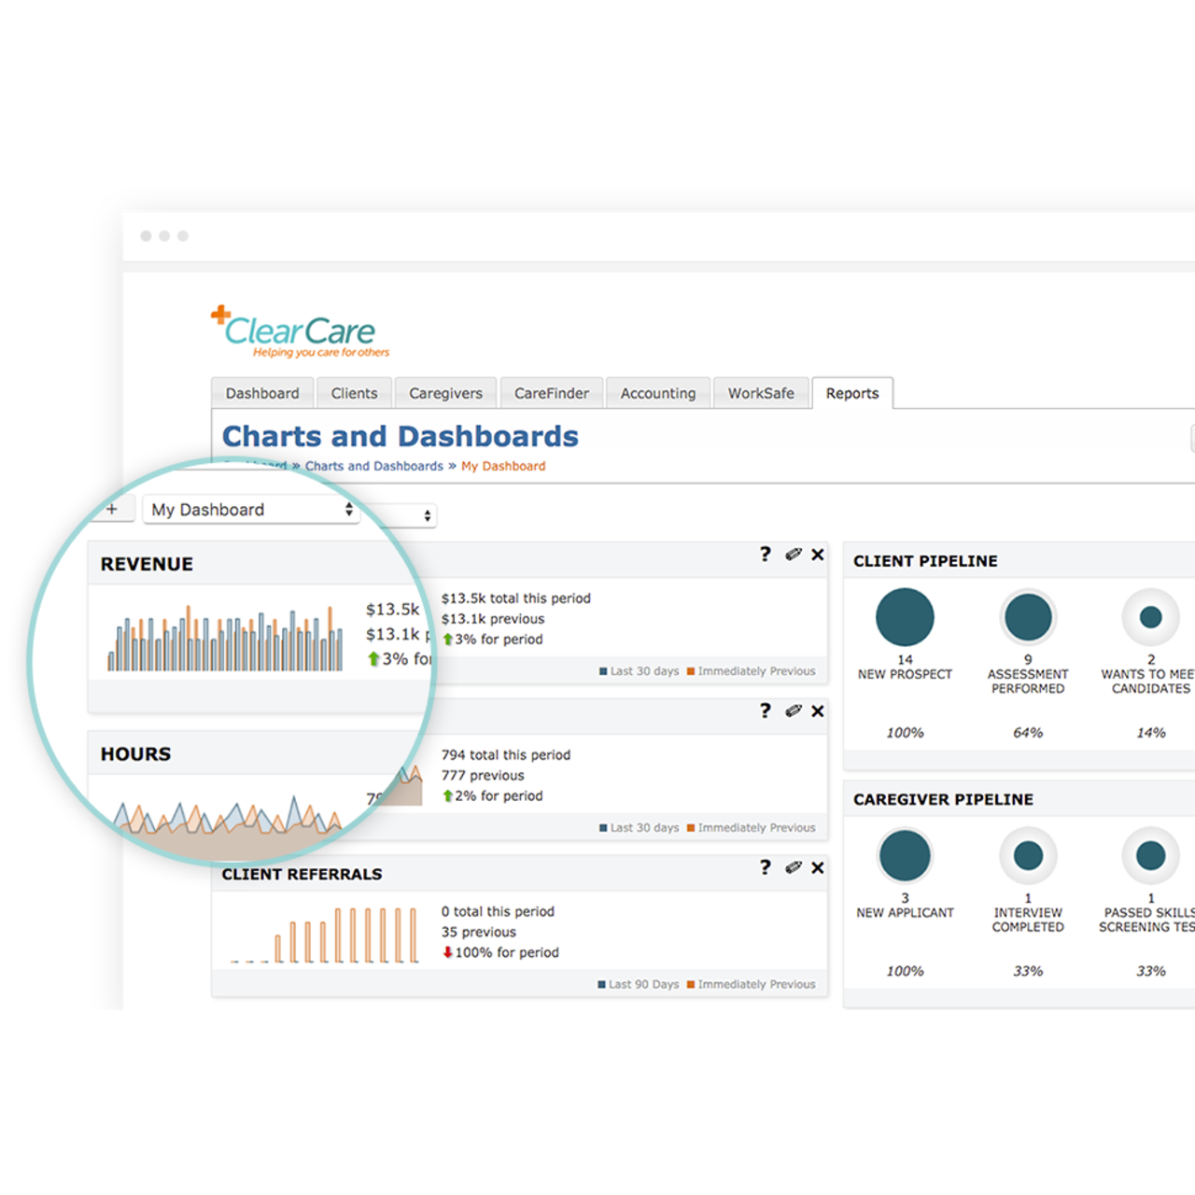Click the plus button to add dashboard
The height and width of the screenshot is (1195, 1195).
pos(112,509)
